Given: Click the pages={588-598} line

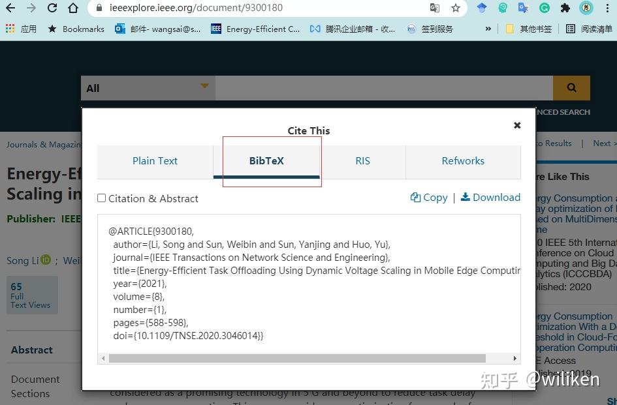Looking at the screenshot, I should point(151,323).
